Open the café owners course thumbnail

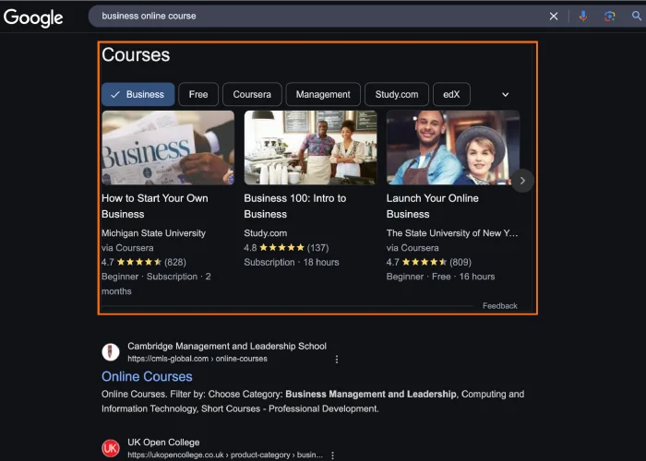[x=310, y=148]
